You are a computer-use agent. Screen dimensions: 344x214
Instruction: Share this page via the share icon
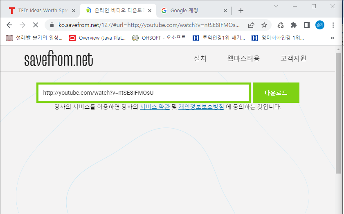click(x=251, y=25)
